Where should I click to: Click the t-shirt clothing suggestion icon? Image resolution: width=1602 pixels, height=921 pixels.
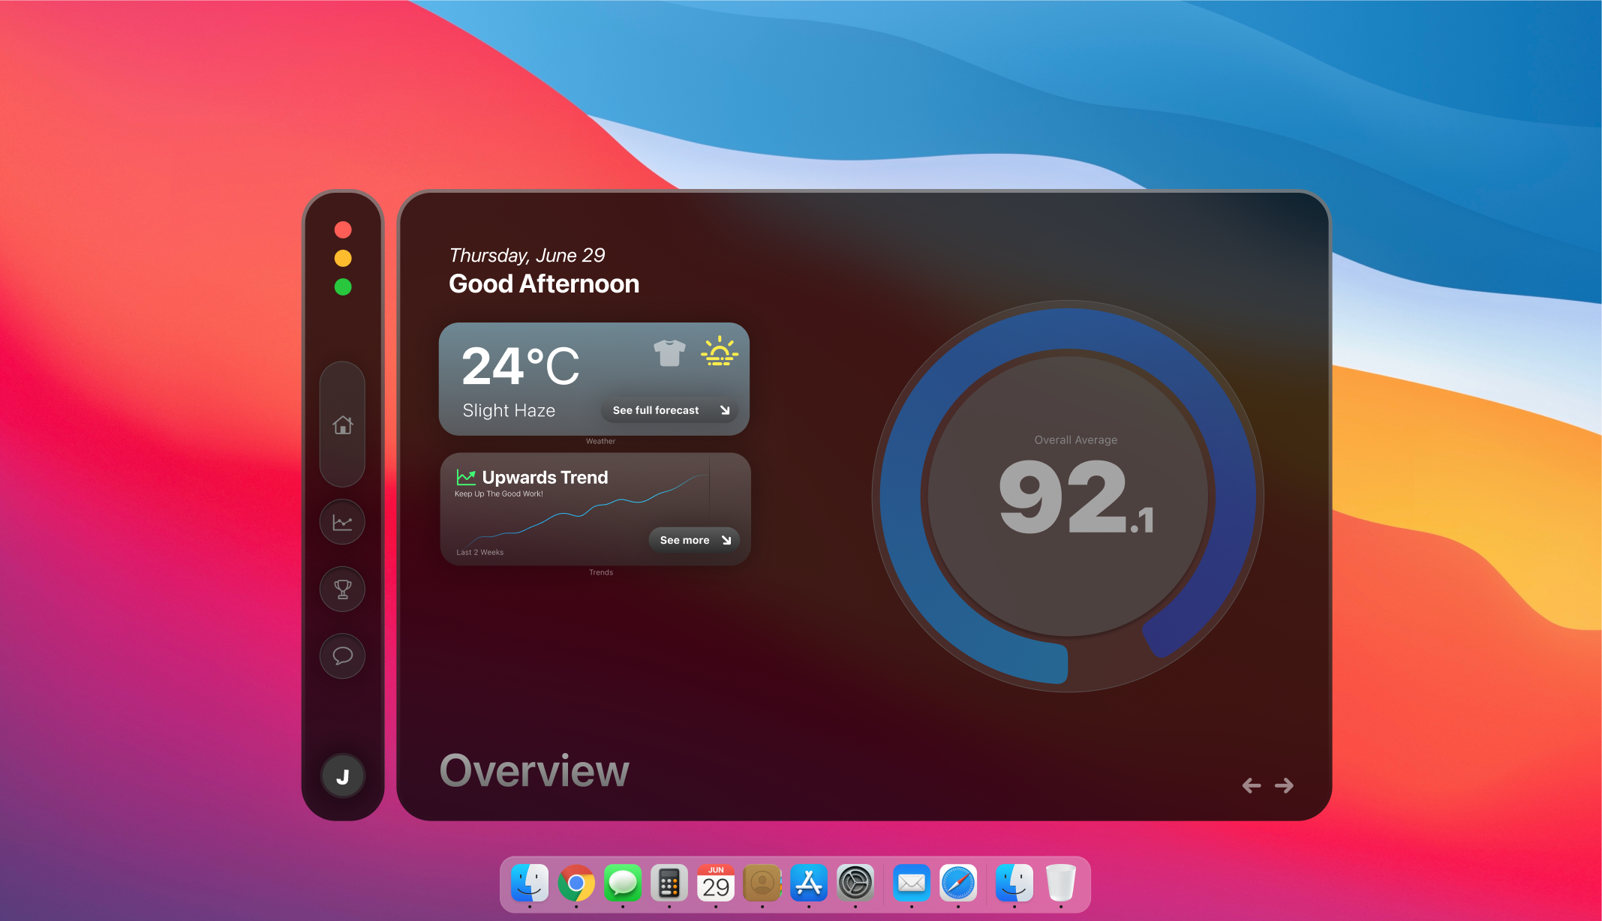(667, 352)
